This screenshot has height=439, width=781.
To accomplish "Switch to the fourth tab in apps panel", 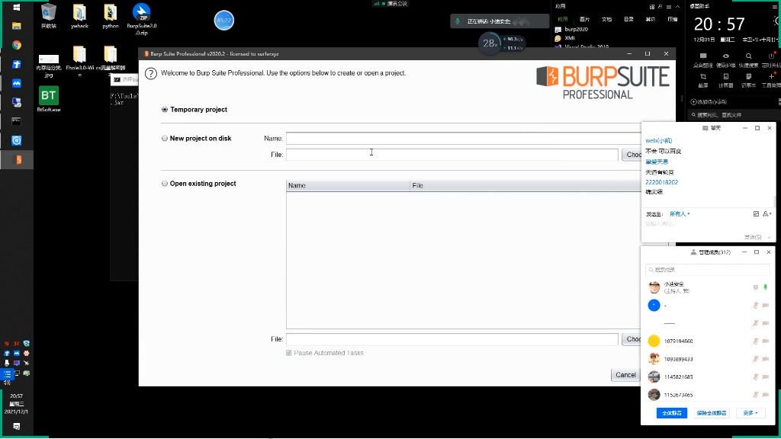I will [x=628, y=19].
